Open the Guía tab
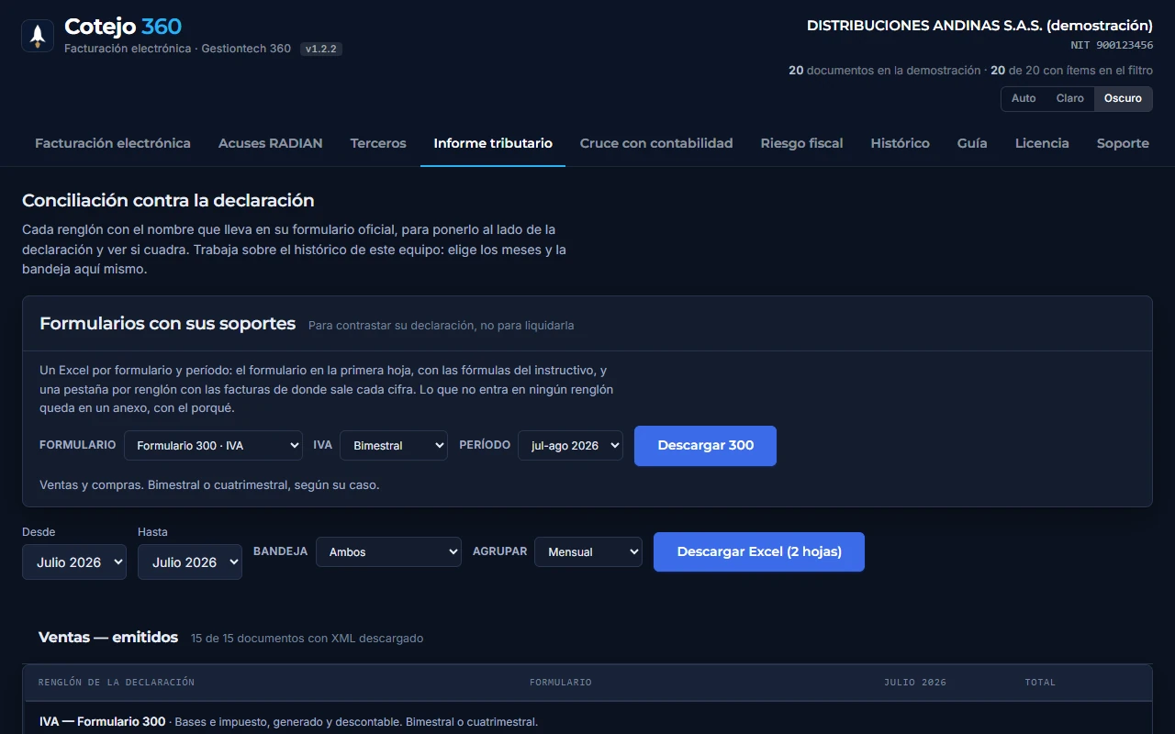 click(972, 143)
